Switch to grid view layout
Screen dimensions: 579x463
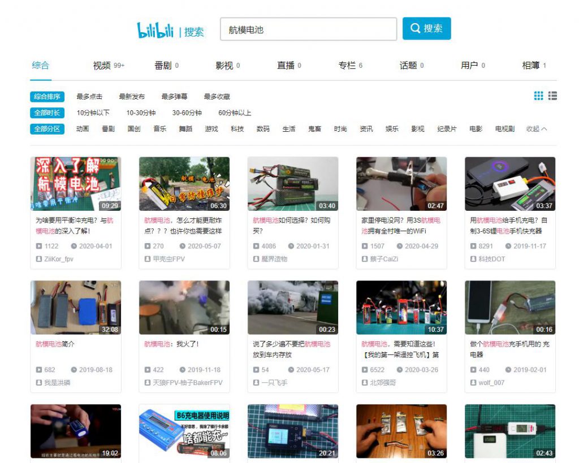click(x=538, y=96)
